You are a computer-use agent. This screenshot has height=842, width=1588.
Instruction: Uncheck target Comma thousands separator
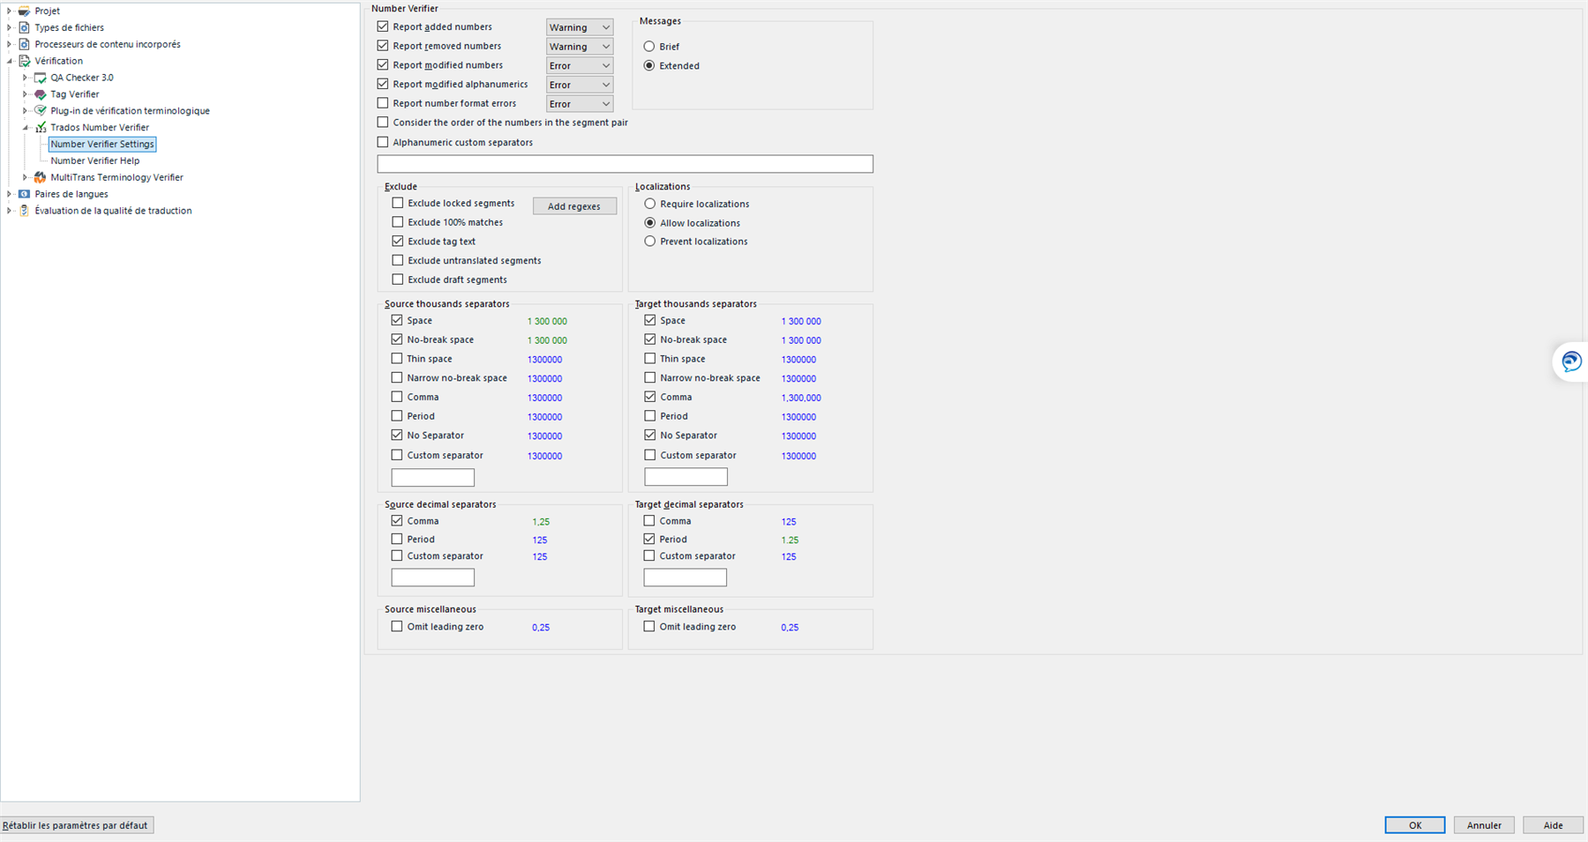pyautogui.click(x=650, y=397)
